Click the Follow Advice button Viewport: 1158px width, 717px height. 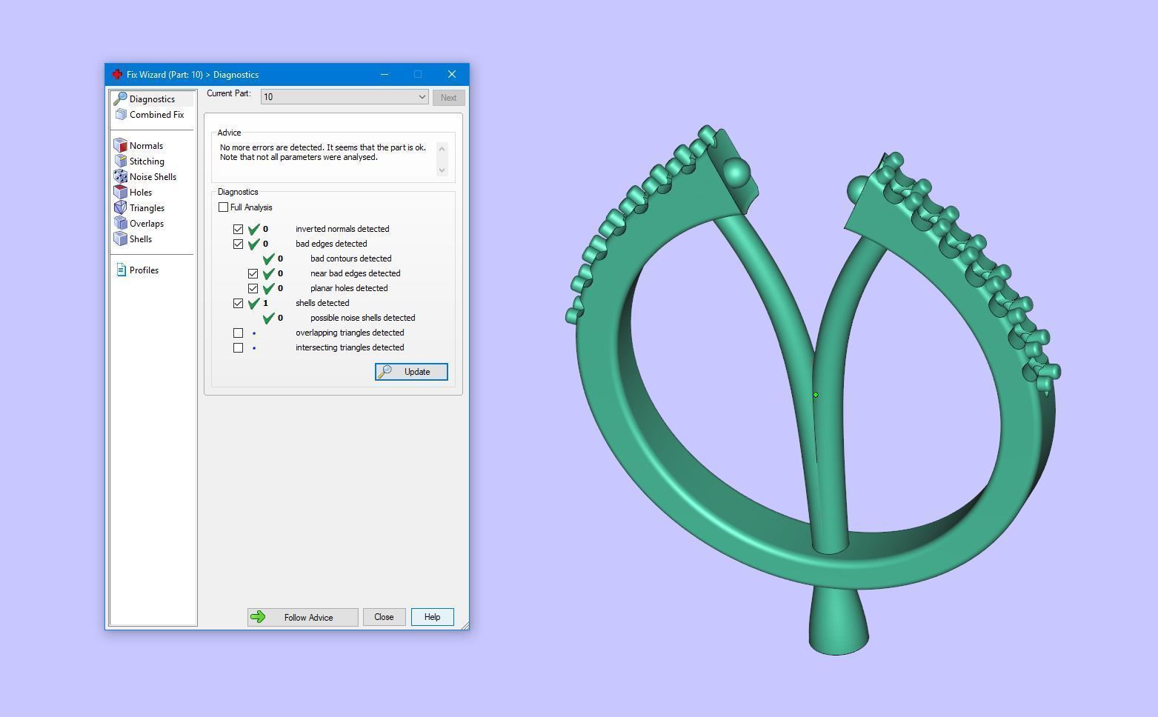pos(303,617)
